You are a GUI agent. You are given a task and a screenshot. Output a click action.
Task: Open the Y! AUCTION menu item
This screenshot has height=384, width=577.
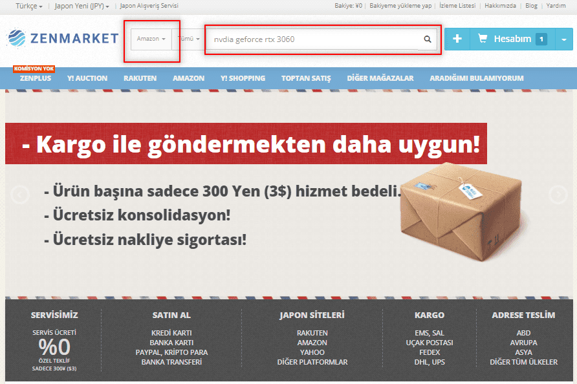(87, 78)
